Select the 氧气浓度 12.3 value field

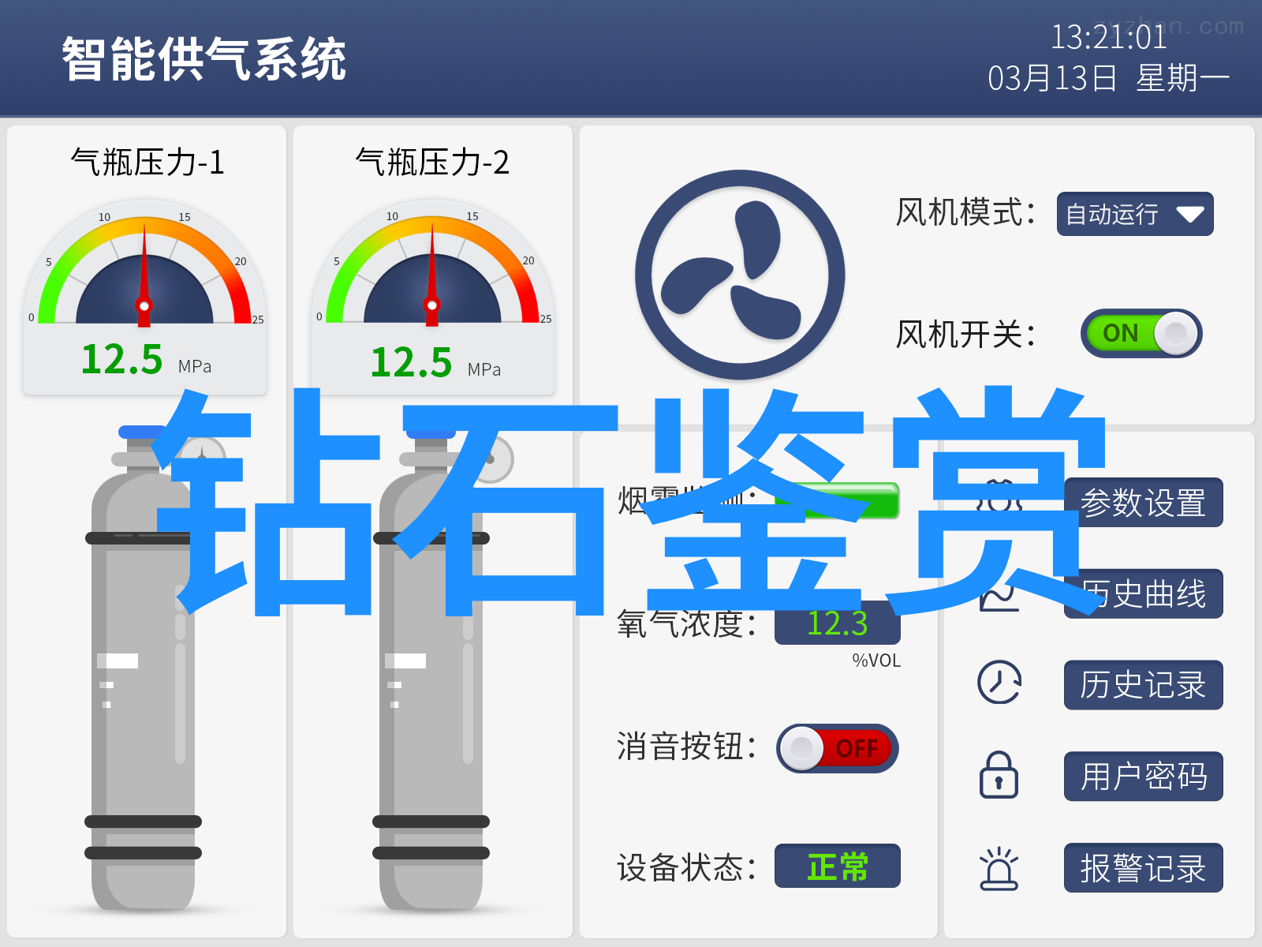pyautogui.click(x=838, y=623)
